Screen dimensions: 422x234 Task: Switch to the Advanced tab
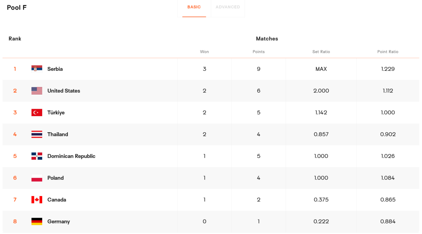click(228, 7)
